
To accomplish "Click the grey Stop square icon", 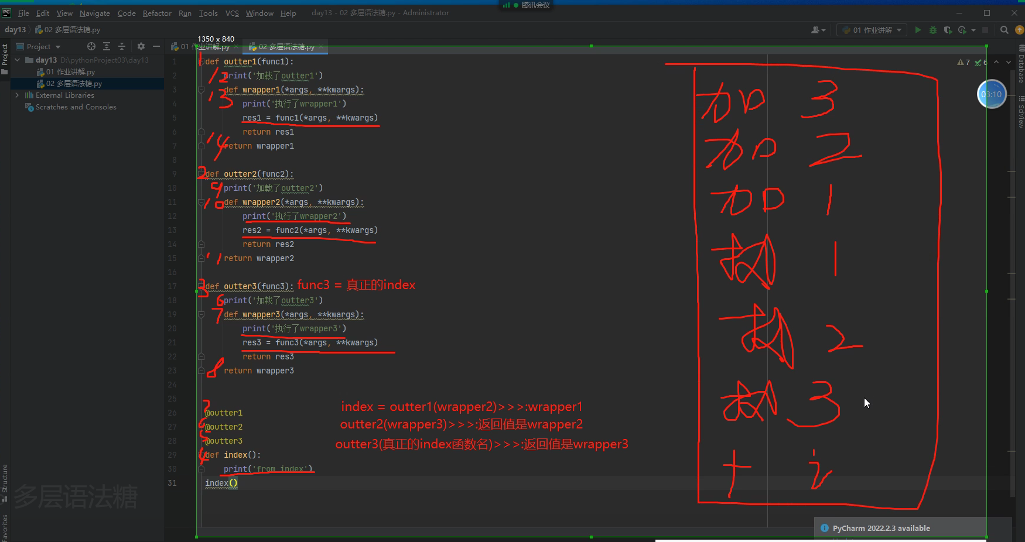I will tap(985, 30).
